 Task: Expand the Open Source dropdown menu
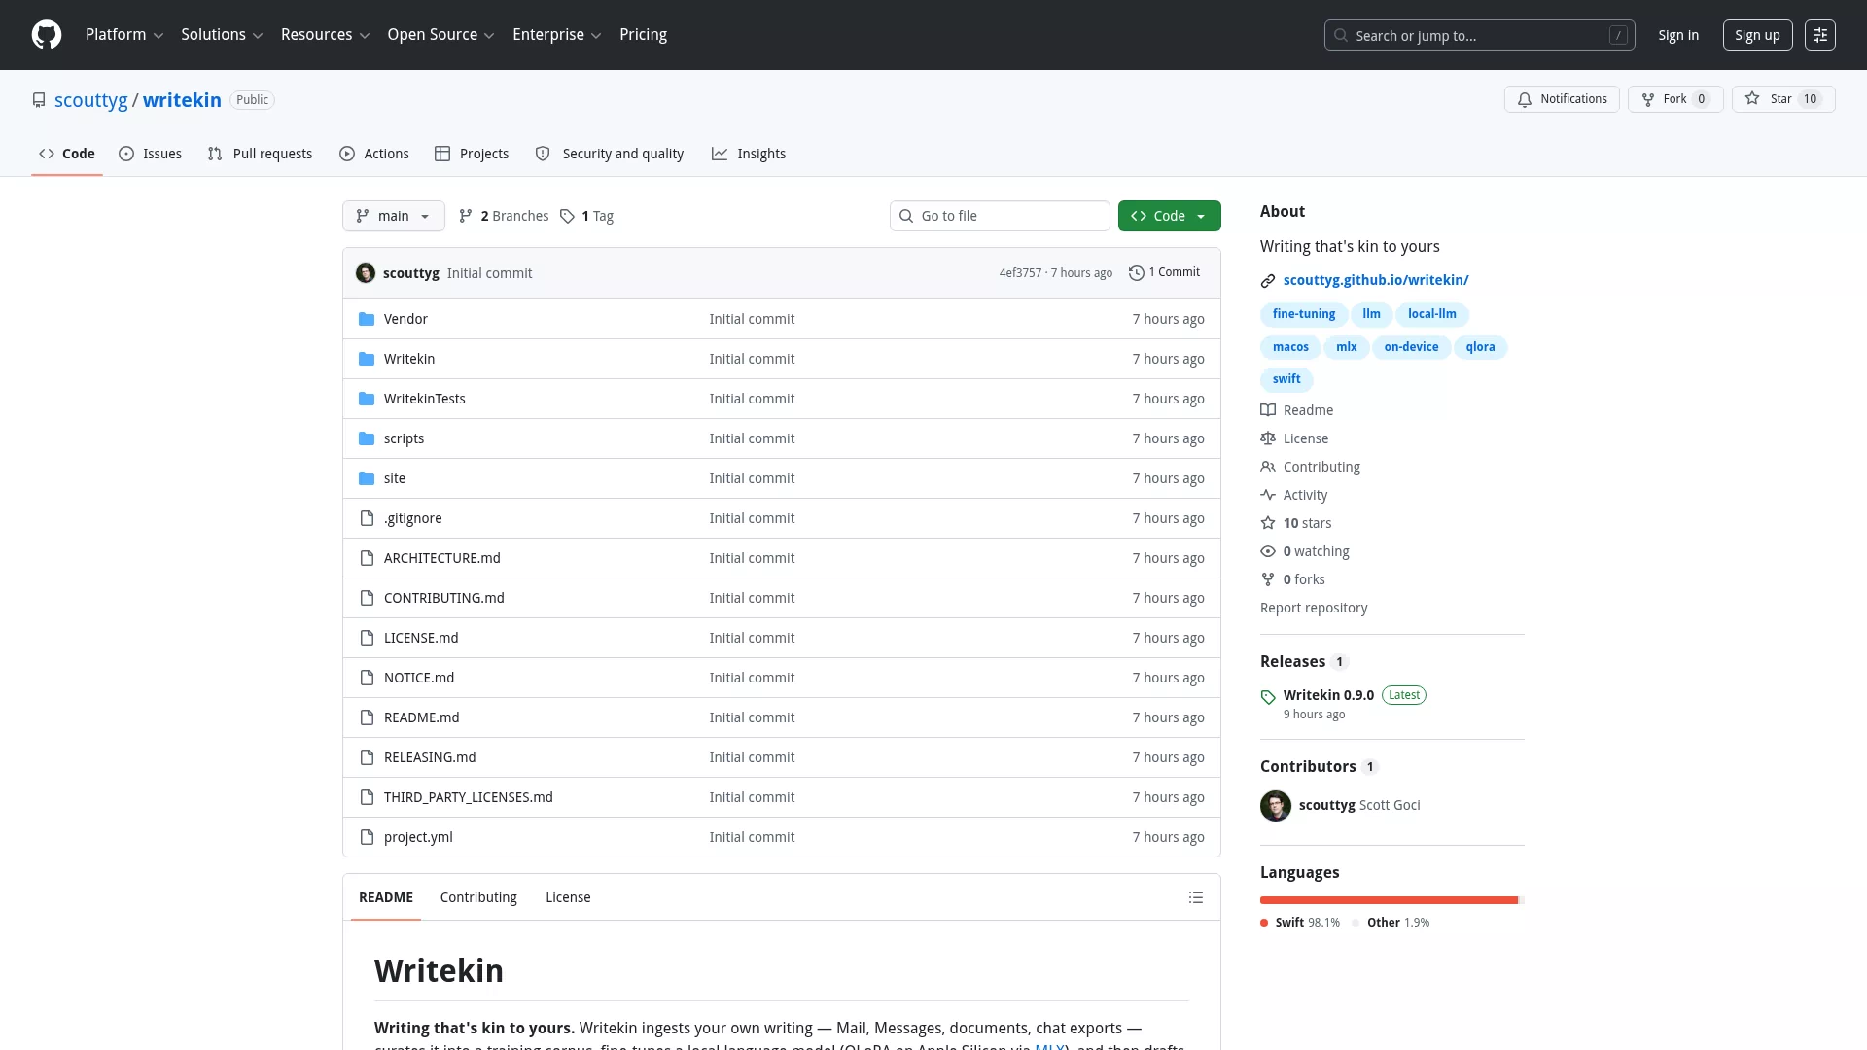point(440,35)
